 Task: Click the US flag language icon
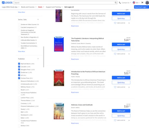tap(134, 2)
